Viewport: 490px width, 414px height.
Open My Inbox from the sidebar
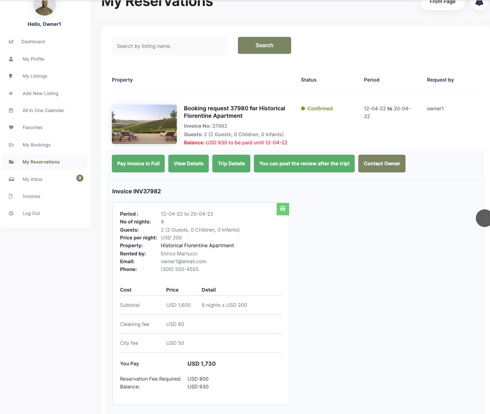(x=33, y=179)
